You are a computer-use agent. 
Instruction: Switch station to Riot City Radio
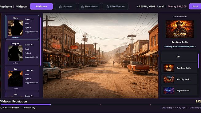click(x=179, y=79)
